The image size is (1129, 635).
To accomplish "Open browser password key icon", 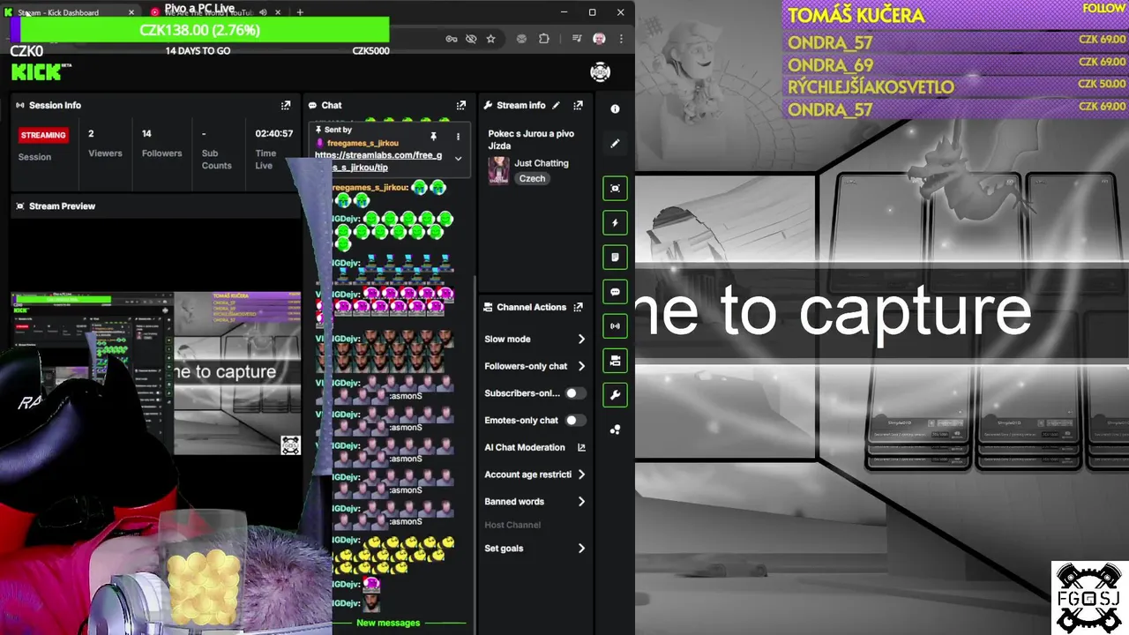I will [x=452, y=39].
